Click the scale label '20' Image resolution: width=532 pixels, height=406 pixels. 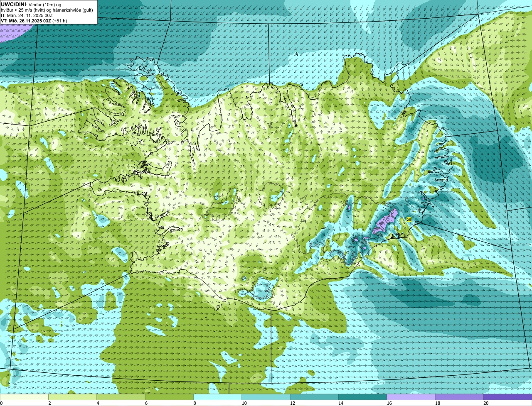tap(486, 403)
